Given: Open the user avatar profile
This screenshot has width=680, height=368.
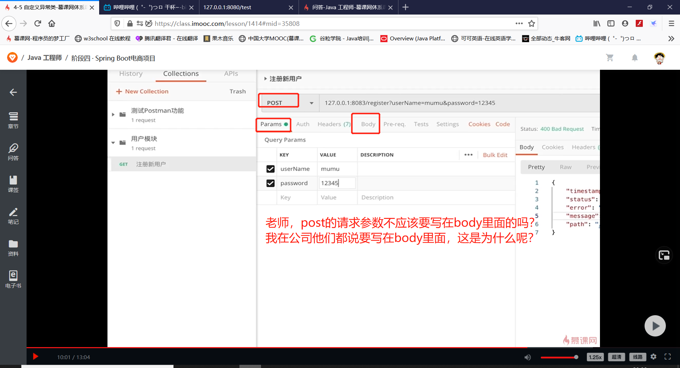Looking at the screenshot, I should point(659,58).
